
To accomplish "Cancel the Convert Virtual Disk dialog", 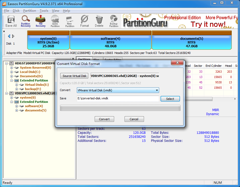I will (134, 119).
